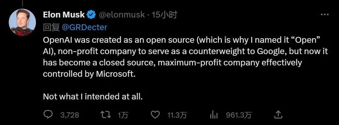Viewport: 339px width, 125px height.
Task: Click the 11.3万 likes count
Action: [x=177, y=115]
